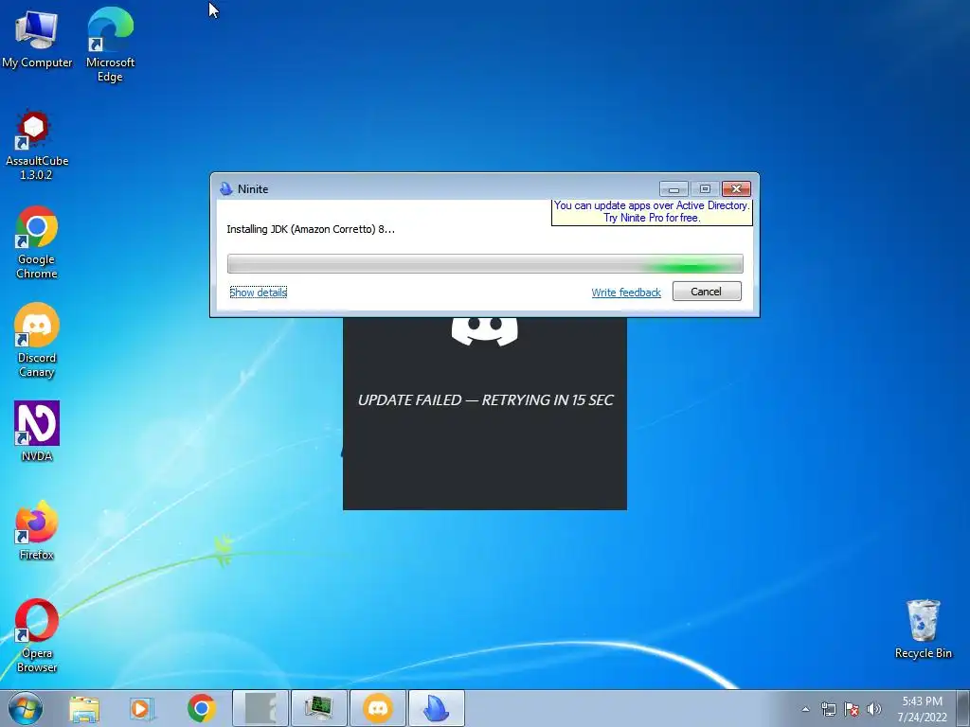Select the NVDA desktop shortcut
Viewport: 970px width, 727px height.
coord(37,432)
